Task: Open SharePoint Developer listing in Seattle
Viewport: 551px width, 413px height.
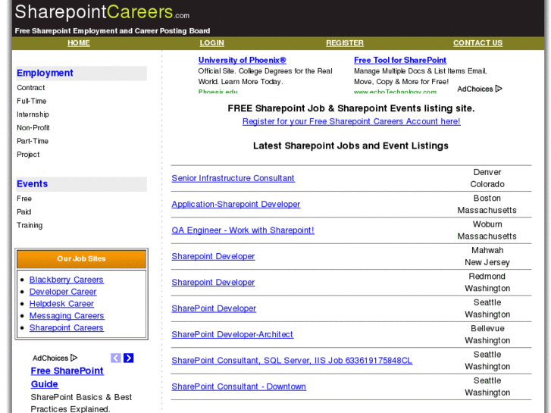Action: point(214,308)
